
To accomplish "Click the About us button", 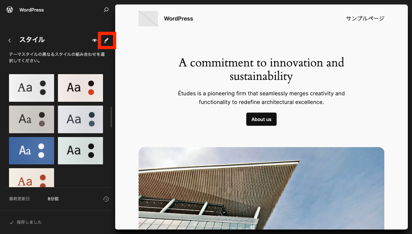I will (261, 119).
